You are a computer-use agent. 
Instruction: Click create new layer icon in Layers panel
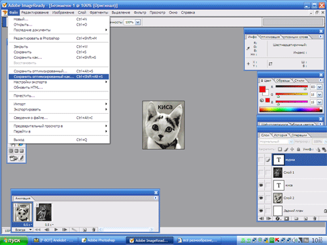click(x=305, y=218)
